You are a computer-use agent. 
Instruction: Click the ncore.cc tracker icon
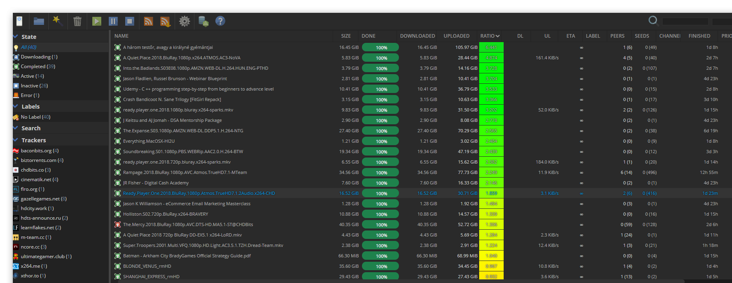[x=16, y=247]
